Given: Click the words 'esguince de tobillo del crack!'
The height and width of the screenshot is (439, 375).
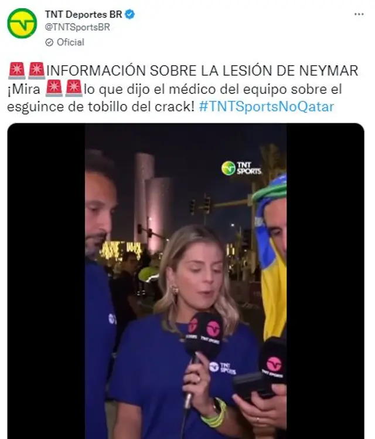Looking at the screenshot, I should pyautogui.click(x=101, y=107).
